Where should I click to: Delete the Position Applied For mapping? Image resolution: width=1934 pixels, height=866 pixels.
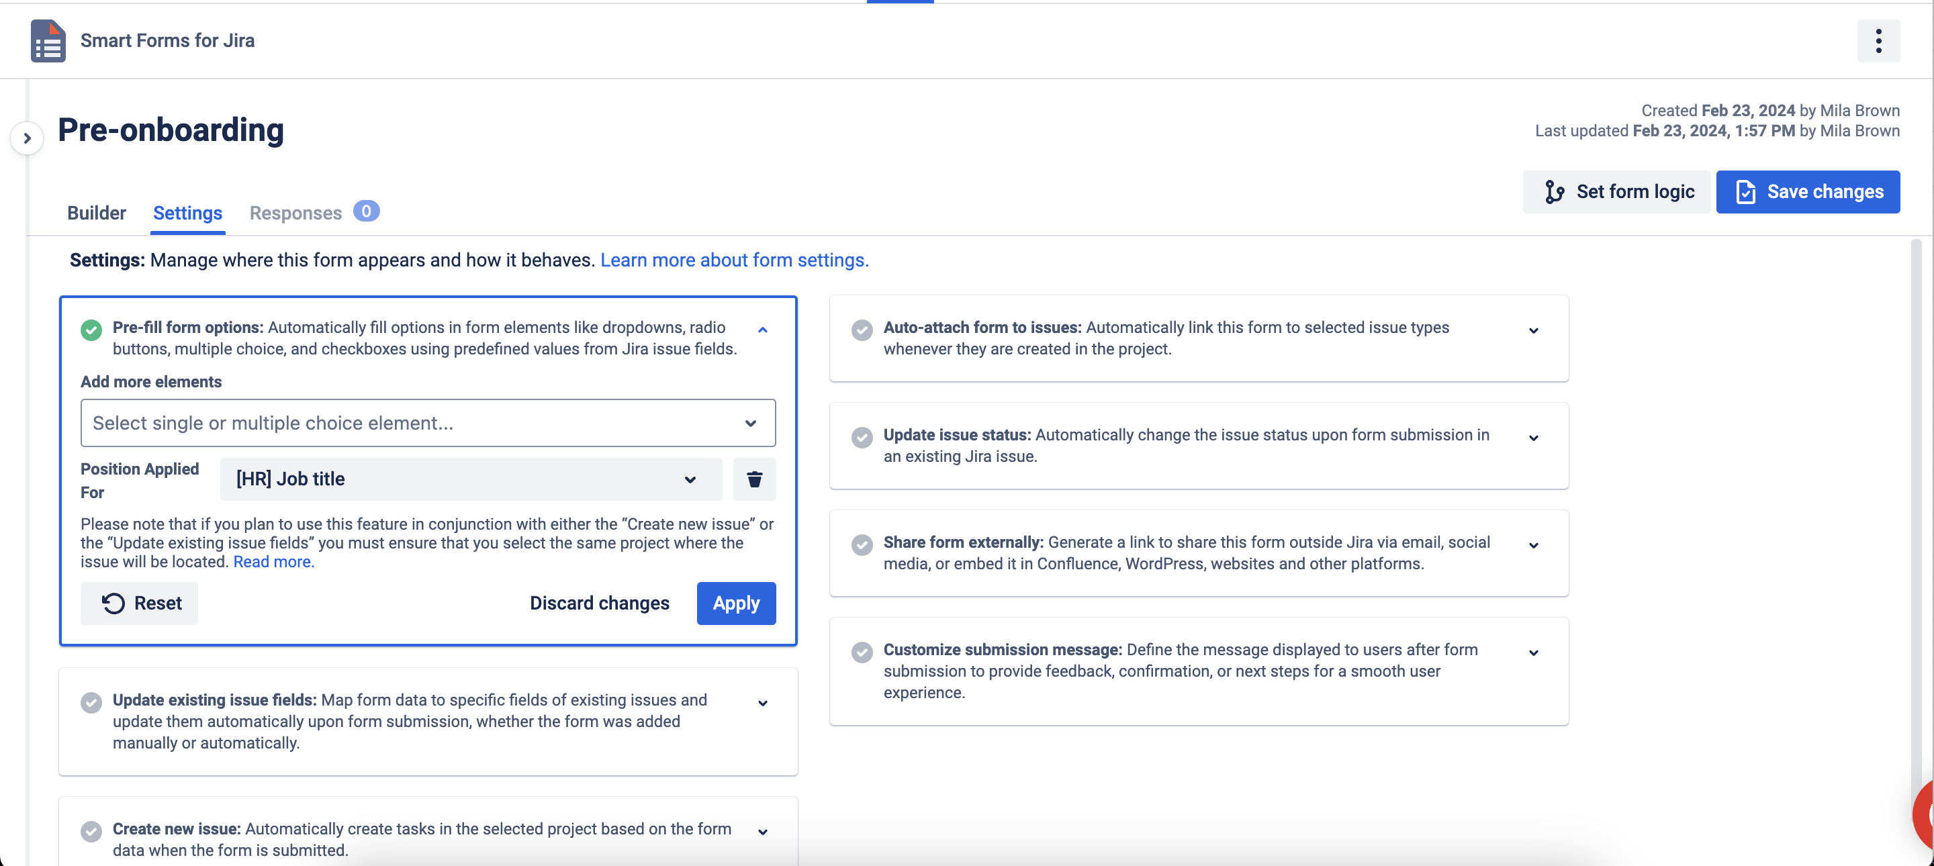pyautogui.click(x=753, y=479)
